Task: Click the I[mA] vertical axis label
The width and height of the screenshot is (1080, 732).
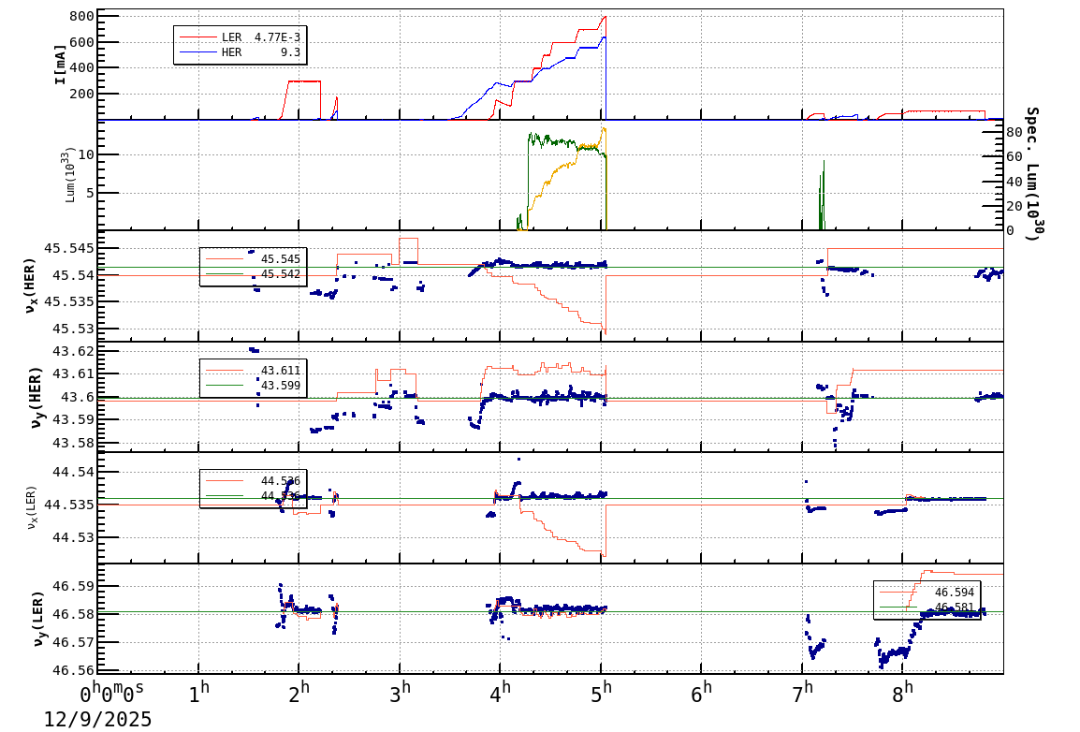Action: click(61, 64)
